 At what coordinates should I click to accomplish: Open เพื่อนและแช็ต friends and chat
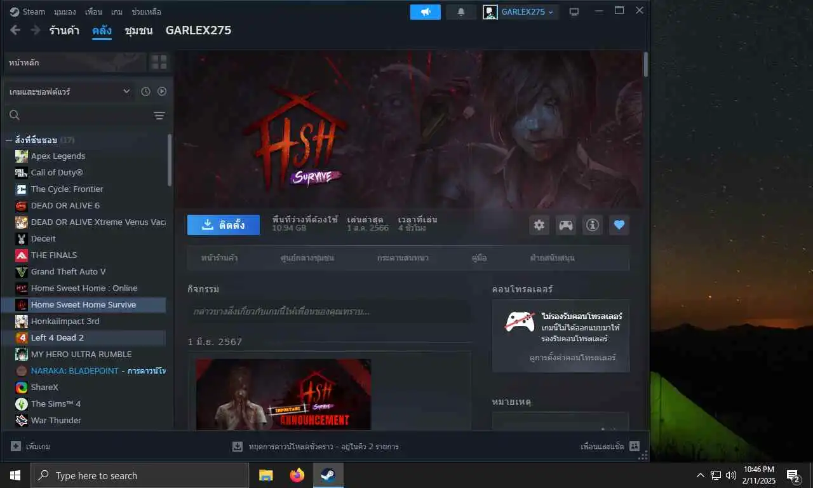(610, 447)
